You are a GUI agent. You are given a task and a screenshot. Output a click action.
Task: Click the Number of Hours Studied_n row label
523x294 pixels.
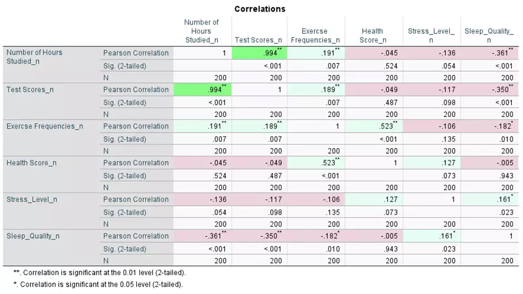(34, 57)
